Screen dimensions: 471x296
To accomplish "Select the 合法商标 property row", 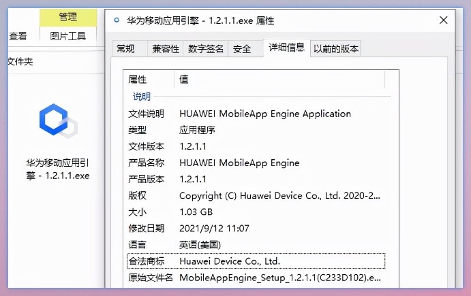I will coord(256,261).
